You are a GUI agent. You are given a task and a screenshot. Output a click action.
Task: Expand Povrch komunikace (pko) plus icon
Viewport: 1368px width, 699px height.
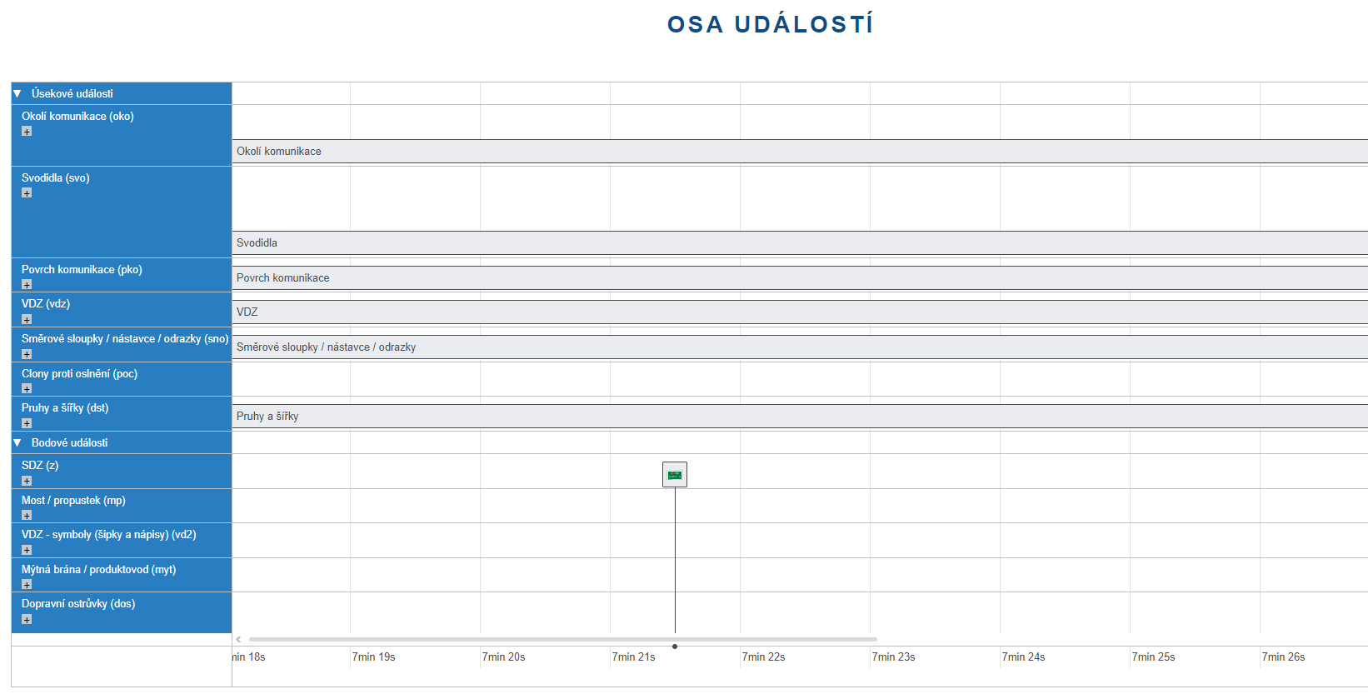tap(27, 285)
